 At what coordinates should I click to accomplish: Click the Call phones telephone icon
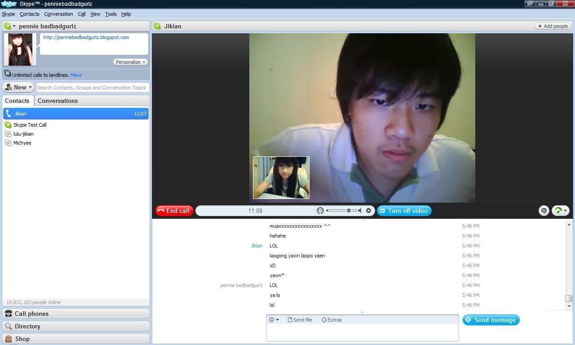pyautogui.click(x=8, y=314)
